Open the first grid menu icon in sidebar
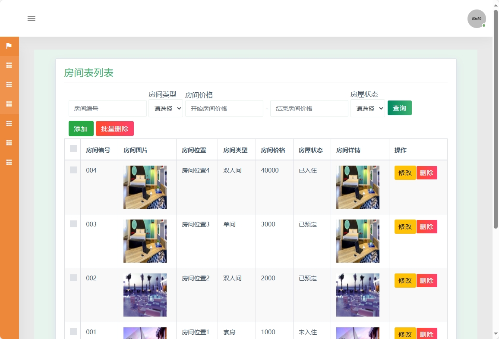Viewport: 499px width, 339px height. (x=9, y=65)
